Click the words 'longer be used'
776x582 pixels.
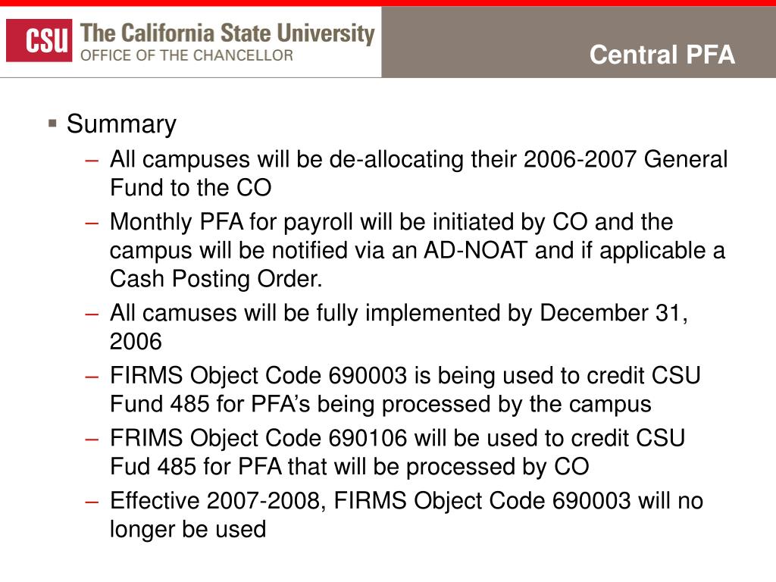[188, 530]
